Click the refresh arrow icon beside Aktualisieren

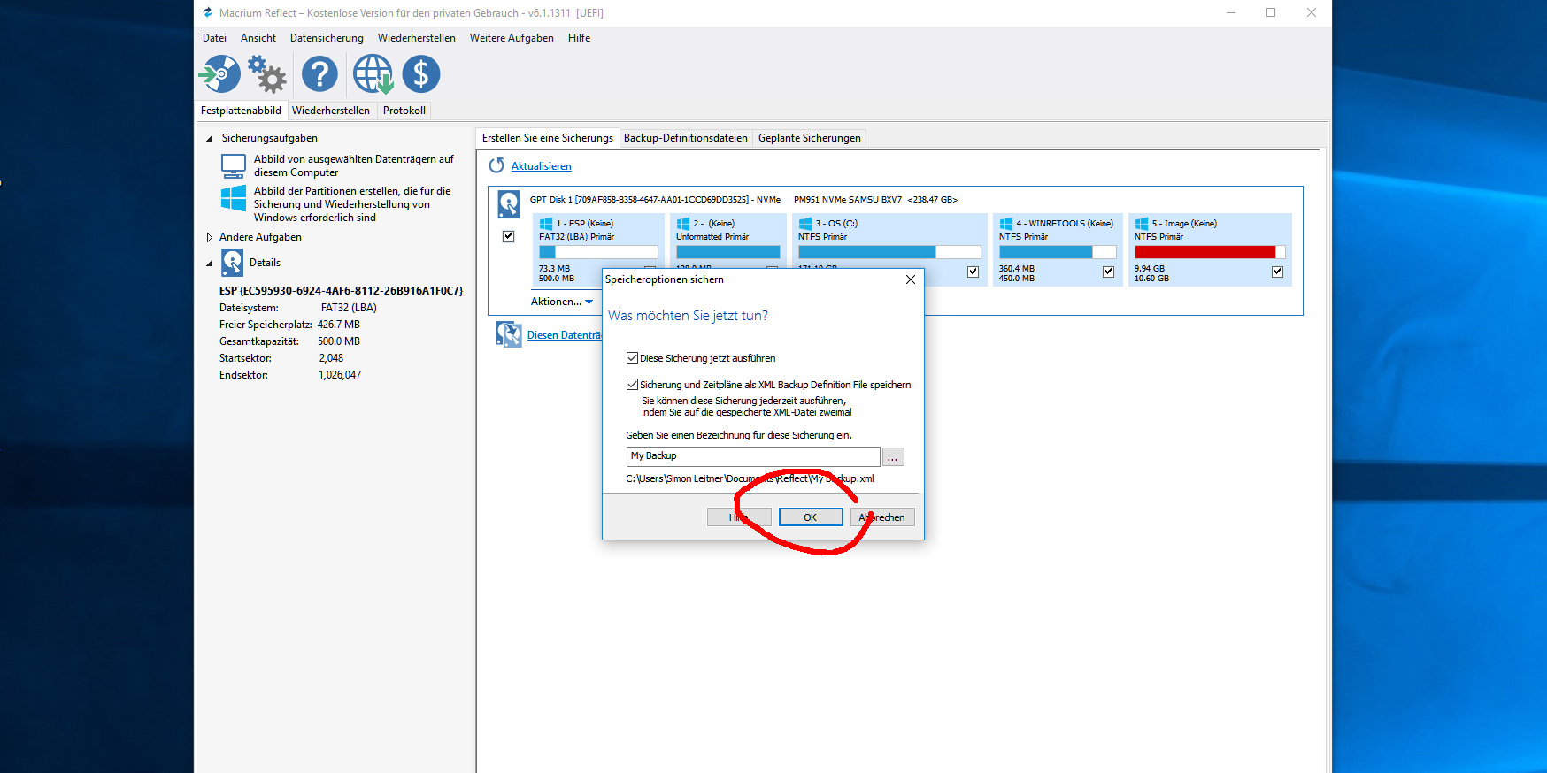tap(496, 165)
